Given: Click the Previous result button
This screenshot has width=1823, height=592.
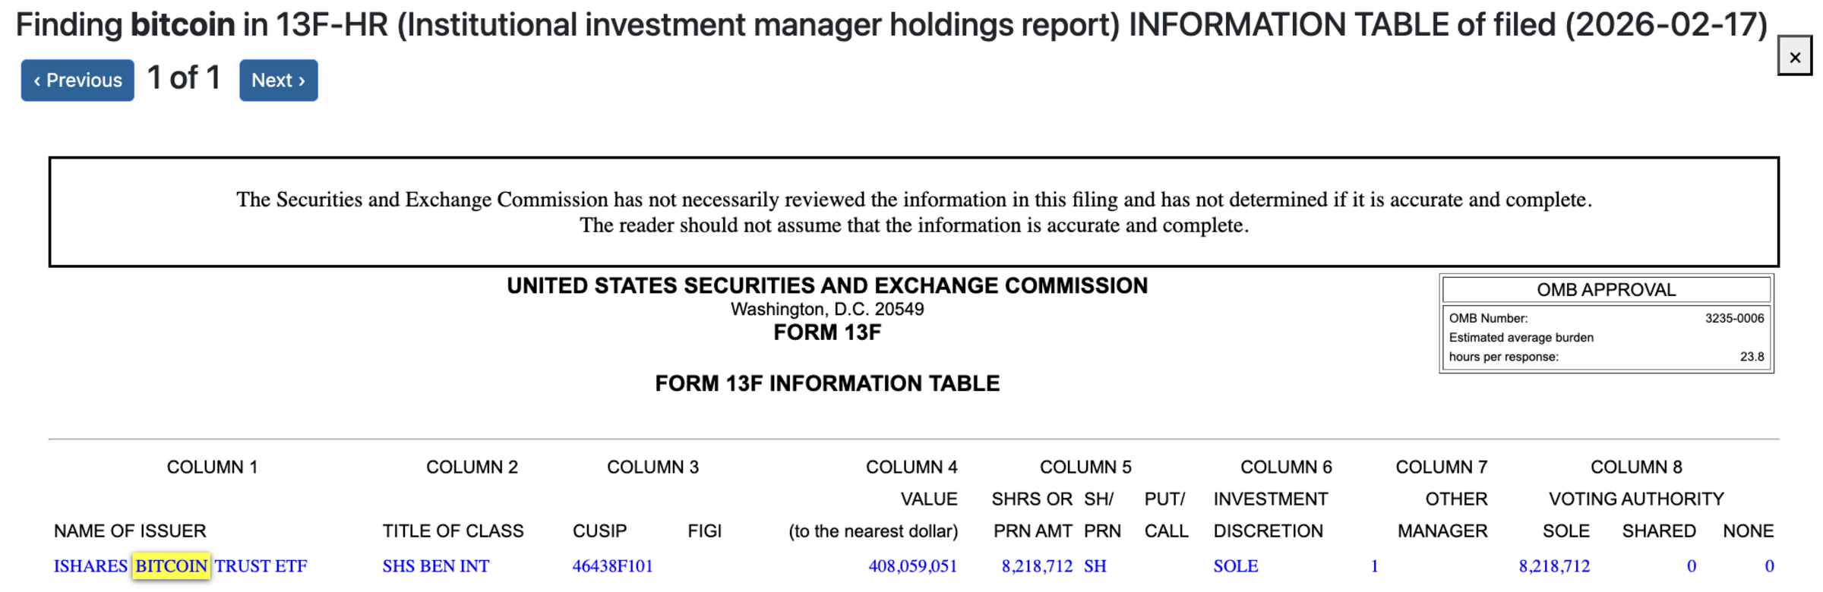Looking at the screenshot, I should (77, 80).
